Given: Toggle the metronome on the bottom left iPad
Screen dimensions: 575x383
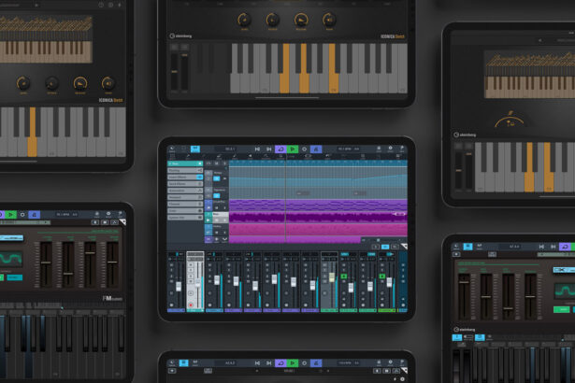Looking at the screenshot, I should coord(34,215).
